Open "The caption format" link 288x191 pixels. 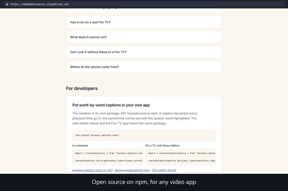pos(164,170)
